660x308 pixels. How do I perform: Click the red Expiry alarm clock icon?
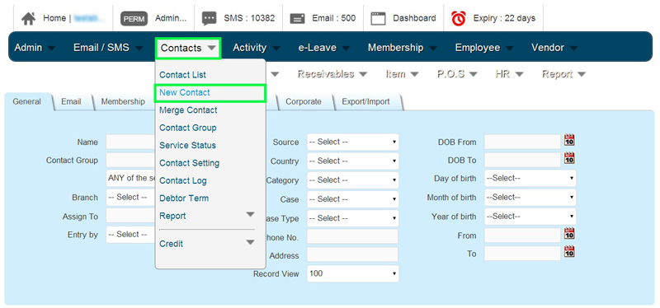click(459, 18)
